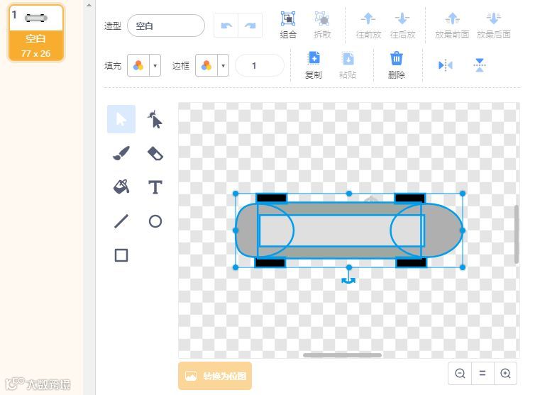Send selection to back with 放最后面
The width and height of the screenshot is (535, 395).
pos(494,25)
